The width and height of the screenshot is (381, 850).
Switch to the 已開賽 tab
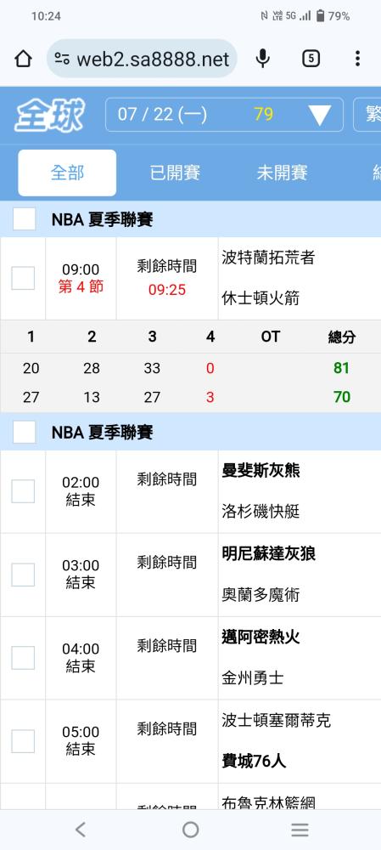175,173
